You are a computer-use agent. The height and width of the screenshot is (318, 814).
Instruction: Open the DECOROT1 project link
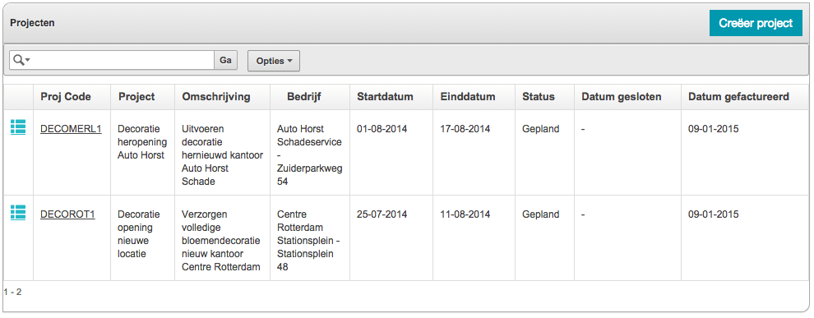click(67, 214)
